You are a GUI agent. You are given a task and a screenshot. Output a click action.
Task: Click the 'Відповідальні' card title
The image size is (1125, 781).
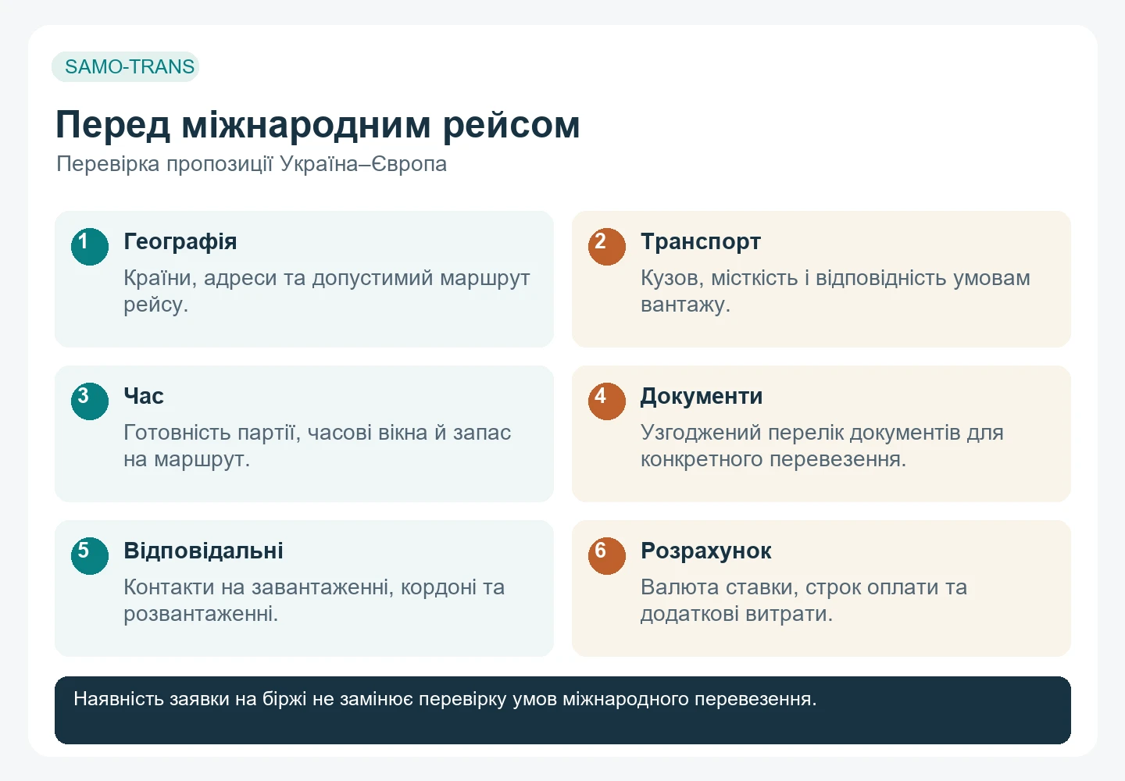(204, 551)
